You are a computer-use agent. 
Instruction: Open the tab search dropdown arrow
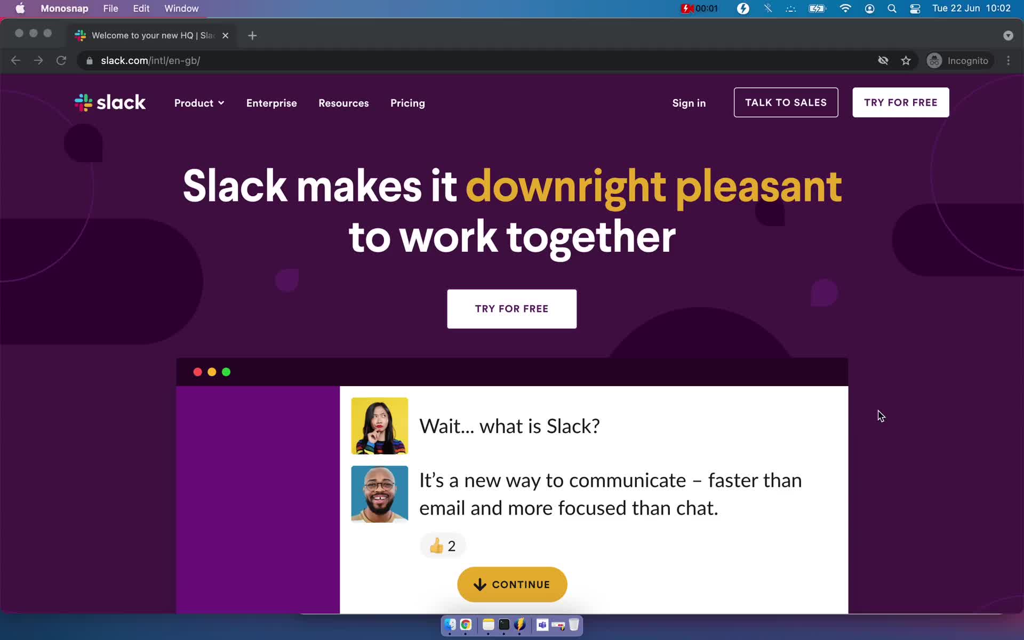tap(1008, 35)
